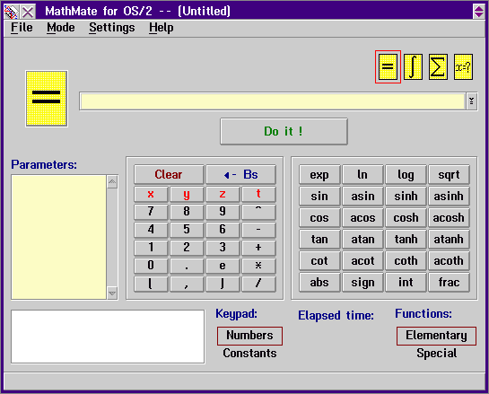Screen dimensions: 489x394
Task: Insert the int function
Action: 406,282
